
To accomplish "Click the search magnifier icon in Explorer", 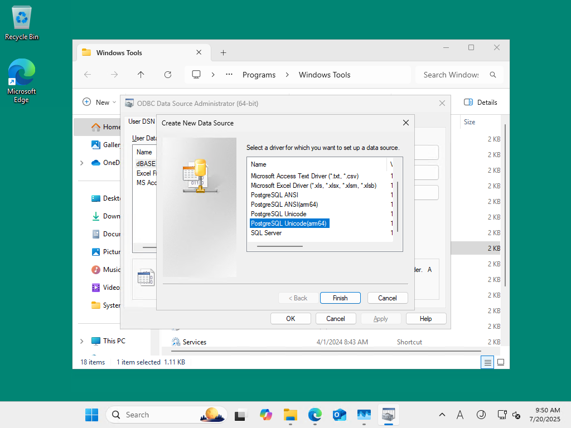I will tap(493, 75).
